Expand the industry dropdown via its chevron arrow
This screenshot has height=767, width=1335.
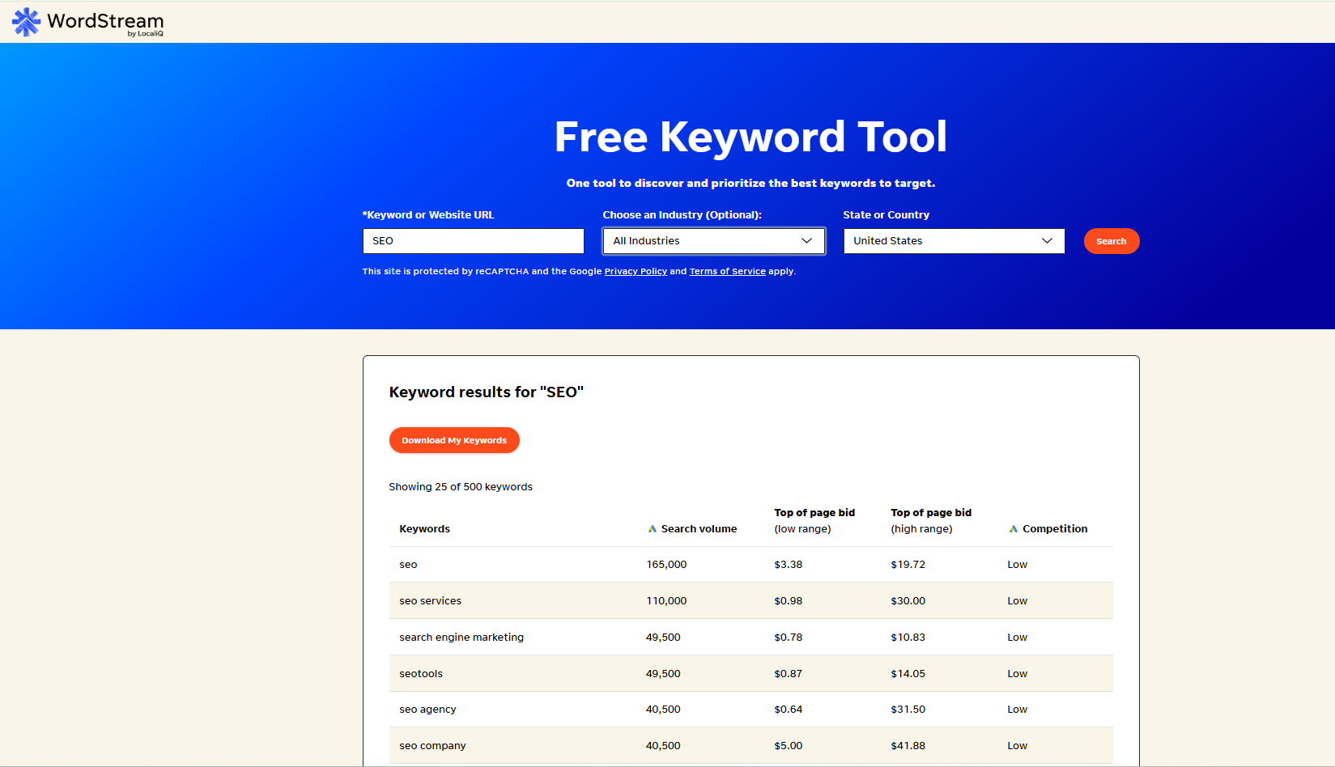(806, 240)
